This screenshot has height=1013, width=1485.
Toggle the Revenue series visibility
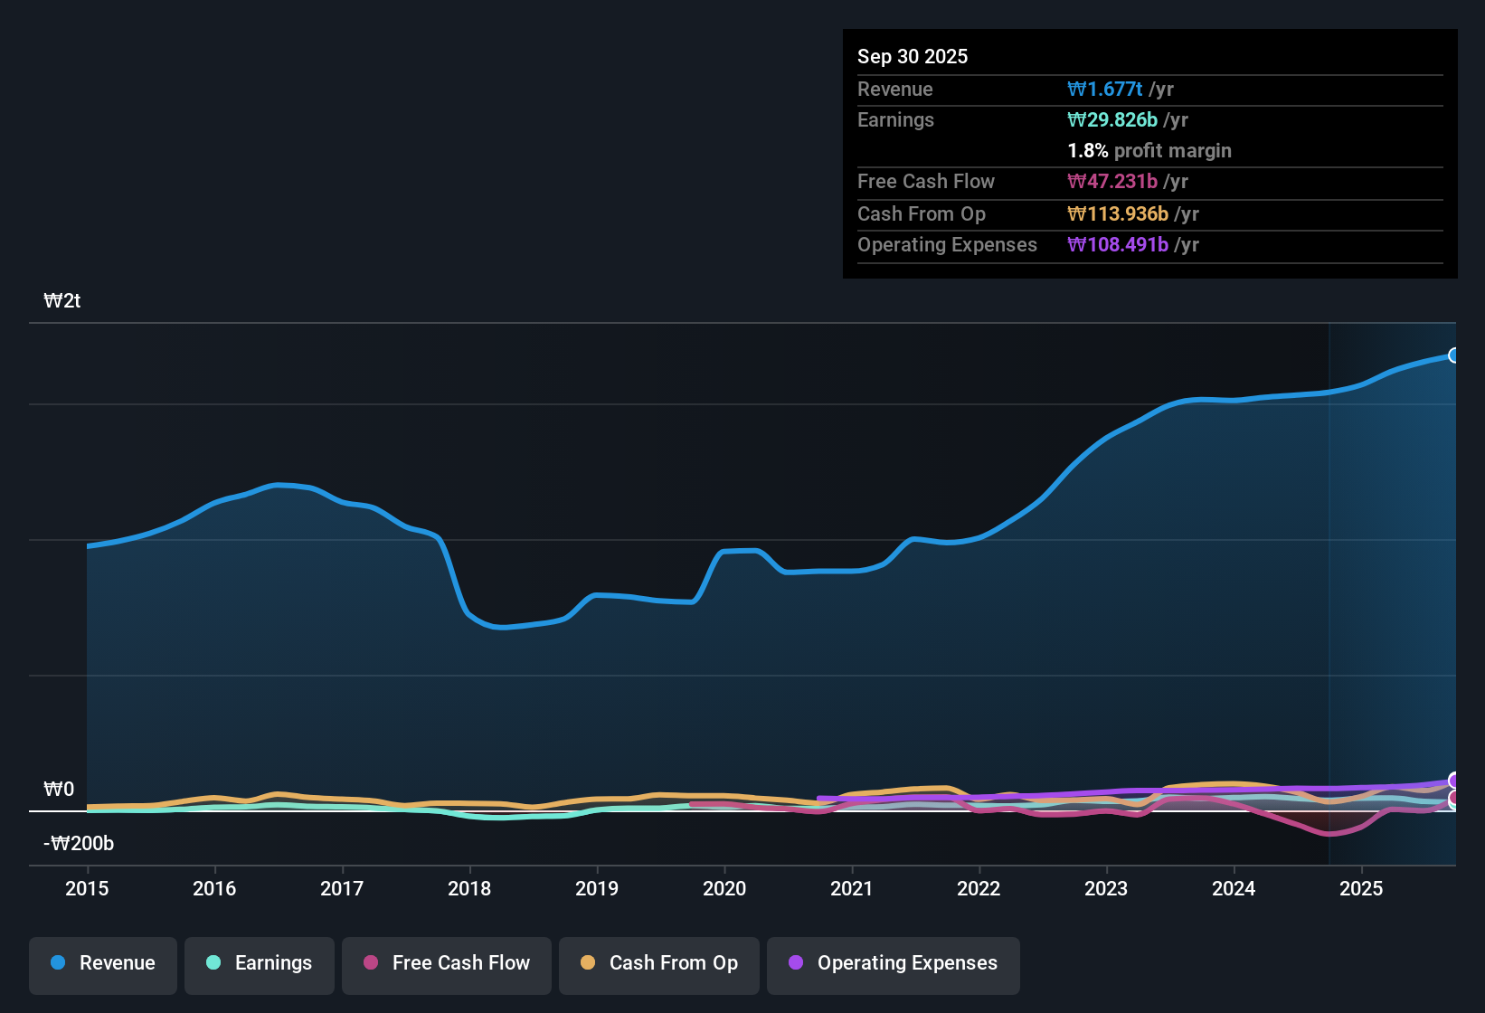coord(102,963)
